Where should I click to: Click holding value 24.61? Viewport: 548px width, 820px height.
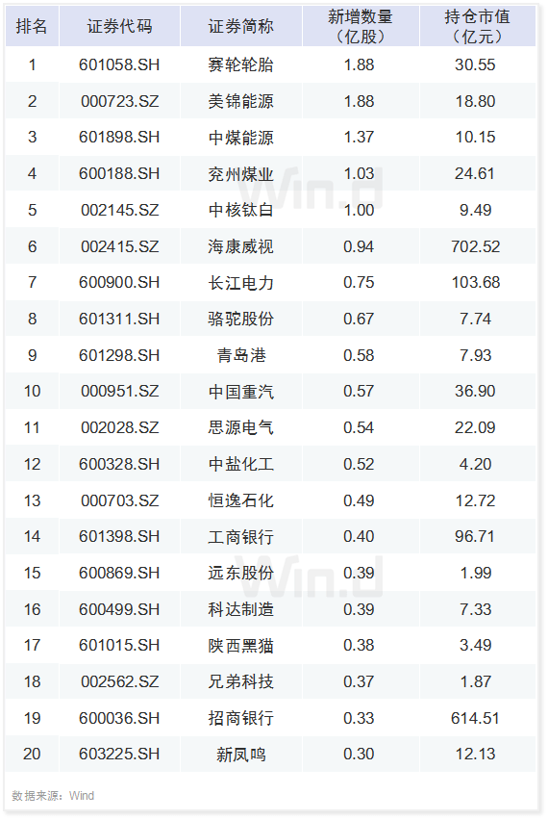475,173
